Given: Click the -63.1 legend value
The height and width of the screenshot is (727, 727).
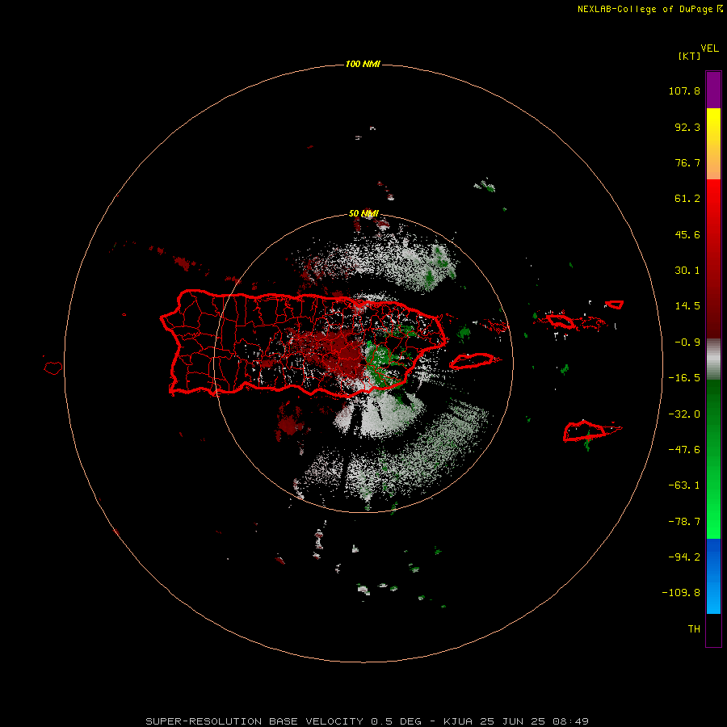Looking at the screenshot, I should point(684,485).
